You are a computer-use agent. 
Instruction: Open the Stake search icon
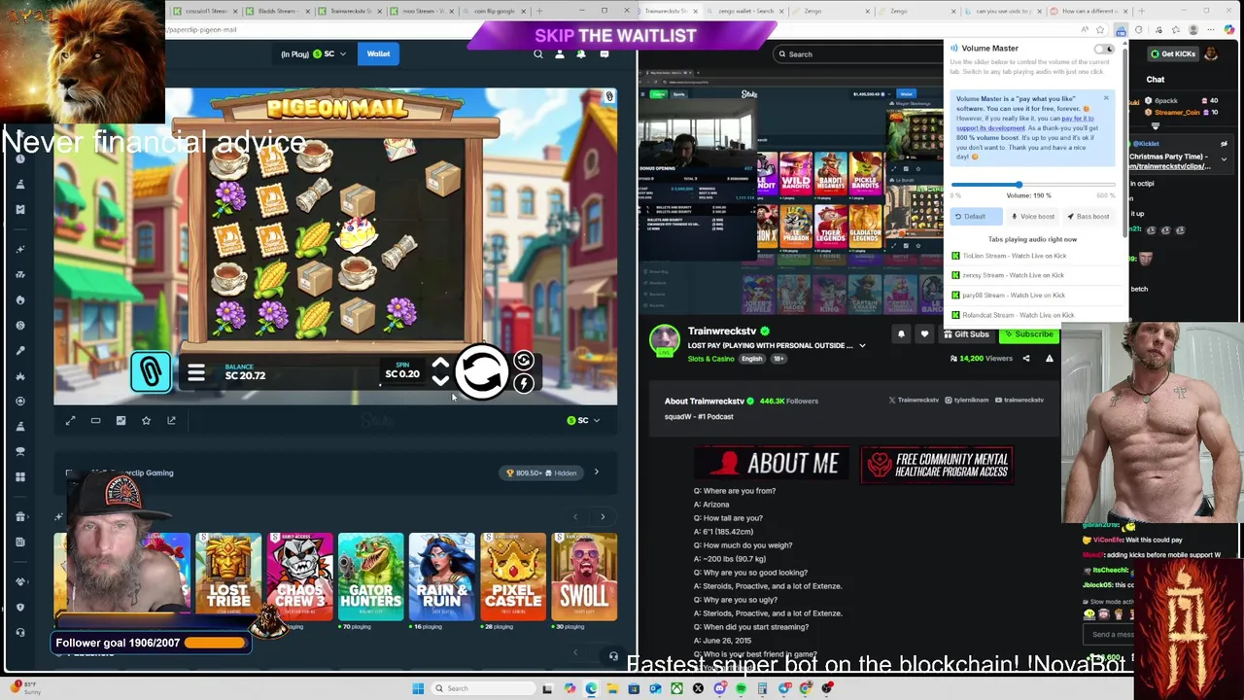pos(538,54)
